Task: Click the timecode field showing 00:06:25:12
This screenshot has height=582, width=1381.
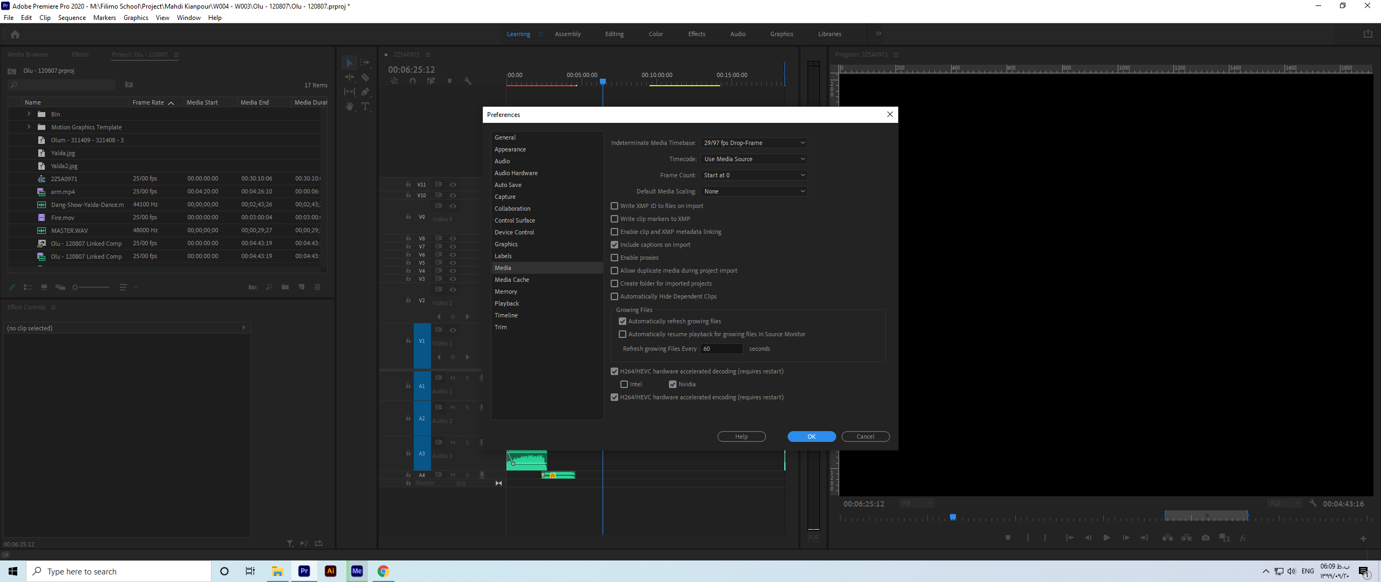Action: click(x=412, y=69)
